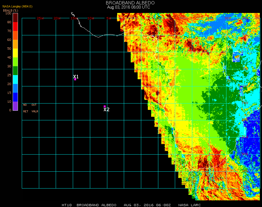Click the 5W longitude label
This screenshot has height=207, width=262.
[x=109, y=18]
